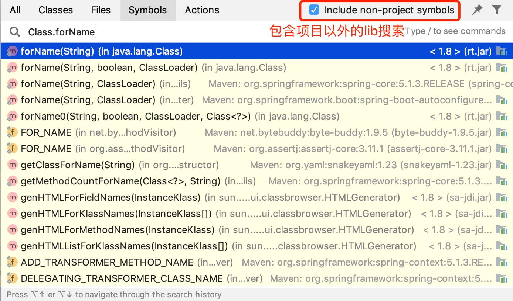Click the pin icon to pin the popup

click(x=477, y=10)
